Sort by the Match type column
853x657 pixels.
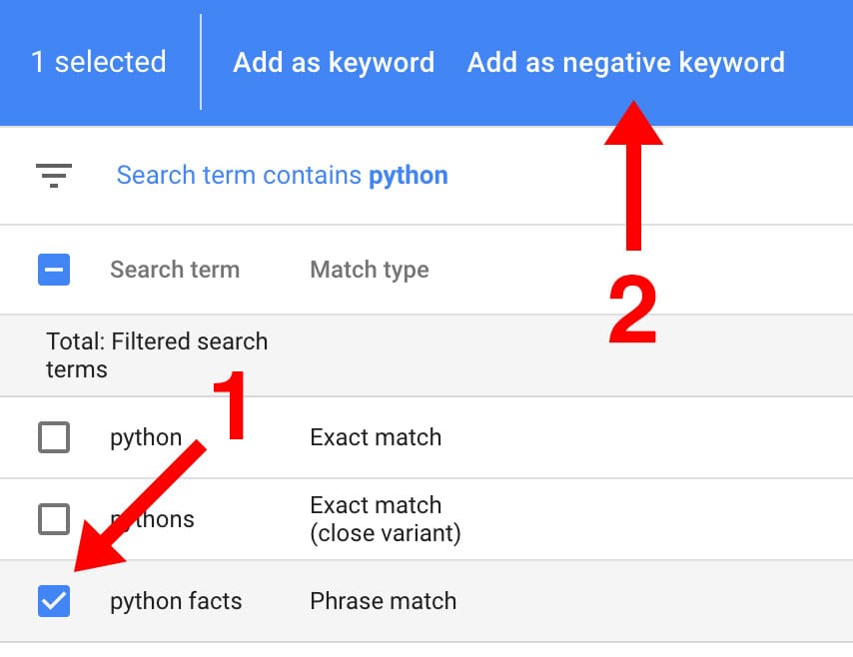(x=369, y=269)
